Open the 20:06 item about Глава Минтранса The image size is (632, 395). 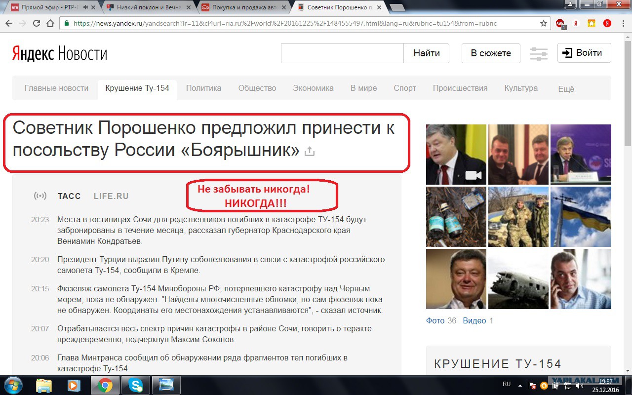tap(202, 363)
